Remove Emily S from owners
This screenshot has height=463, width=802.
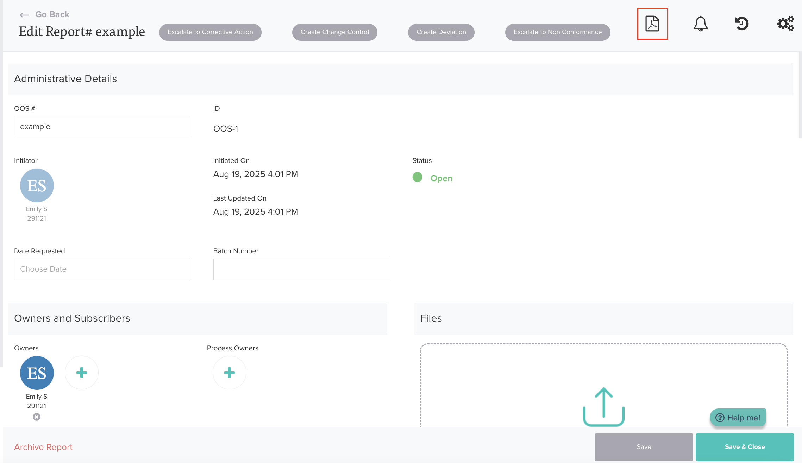(x=37, y=417)
